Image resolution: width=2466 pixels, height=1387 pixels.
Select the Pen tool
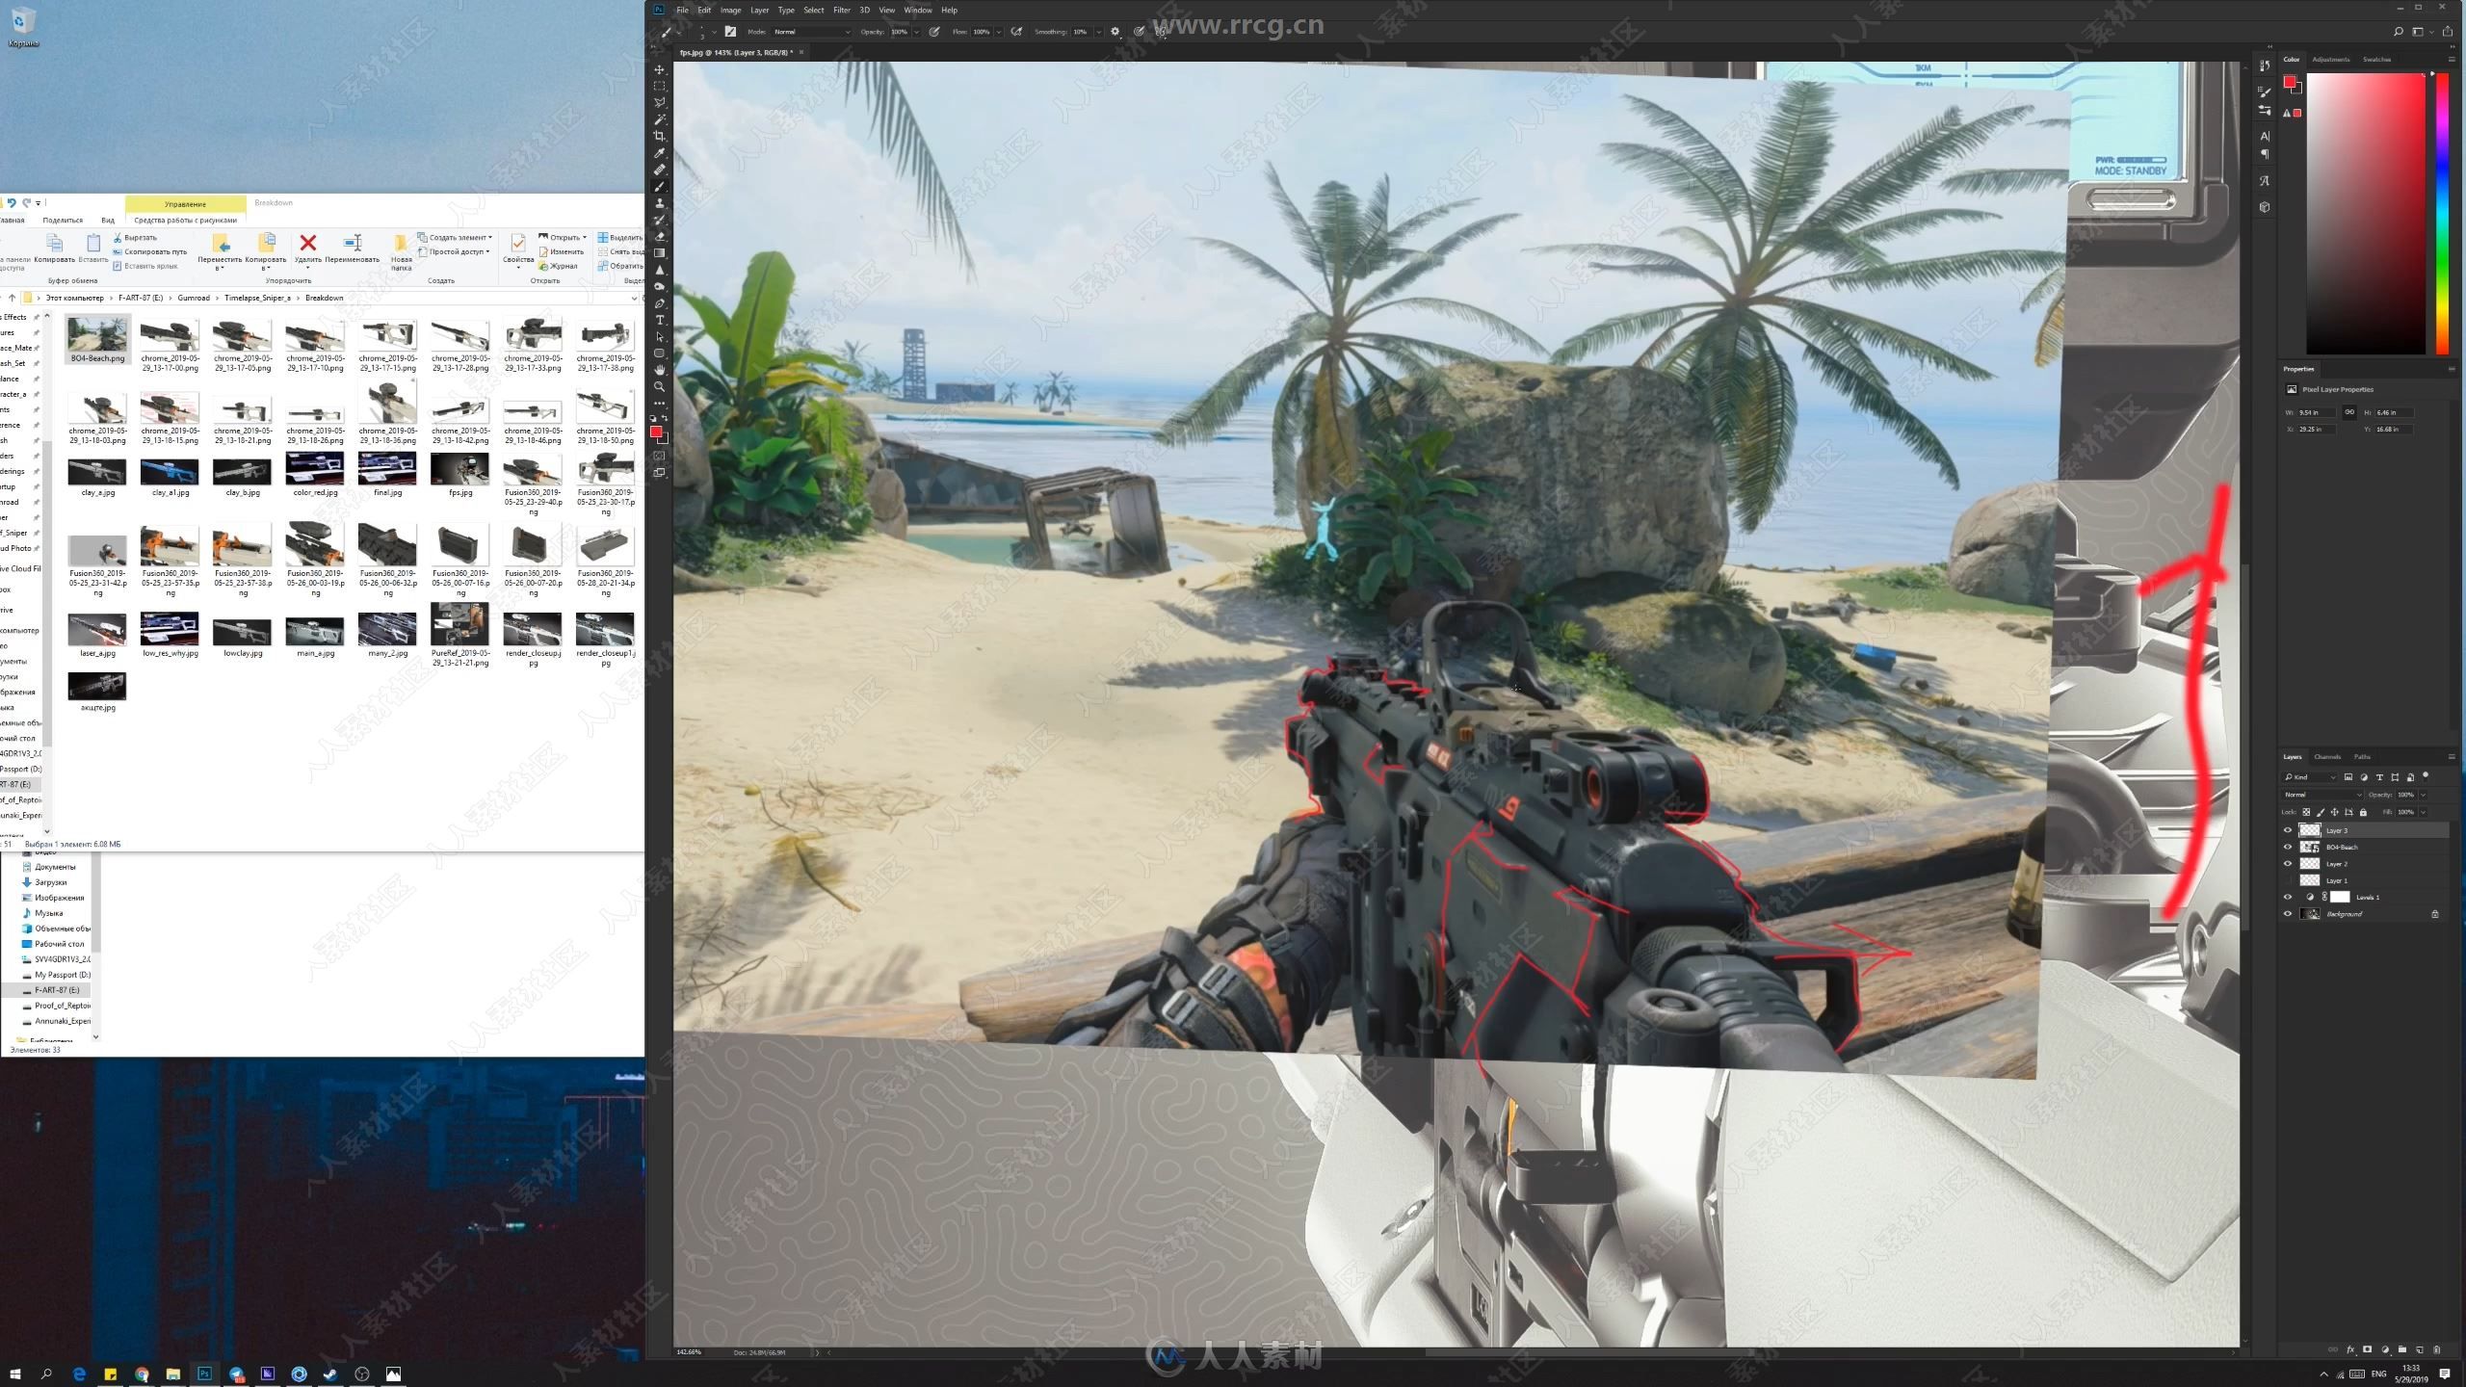point(660,303)
